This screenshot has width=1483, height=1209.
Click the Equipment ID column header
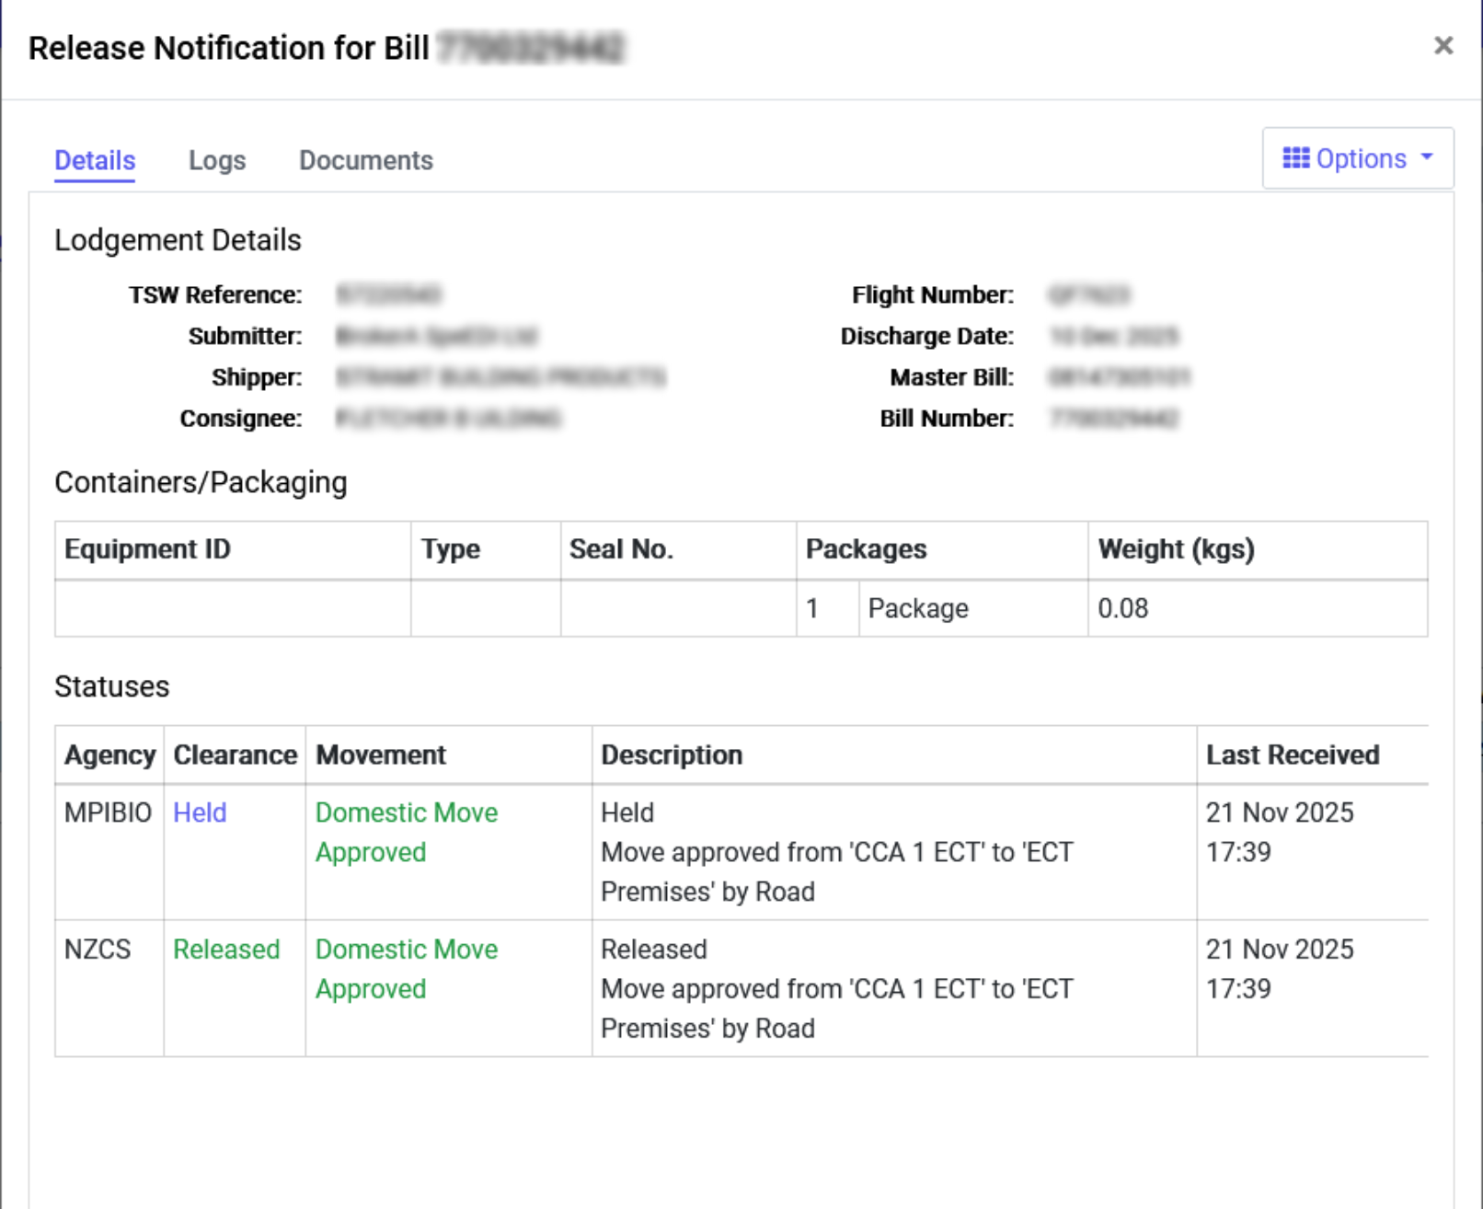coord(147,549)
